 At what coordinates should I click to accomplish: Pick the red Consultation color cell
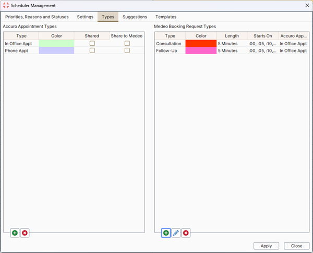(201, 43)
